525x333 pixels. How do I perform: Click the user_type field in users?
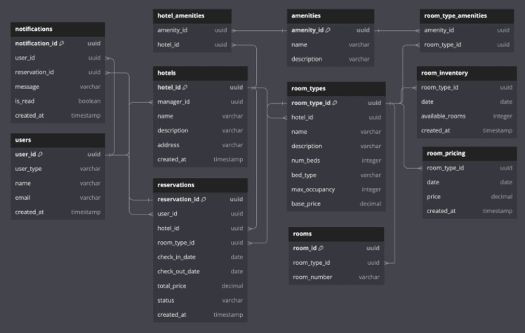(x=58, y=169)
